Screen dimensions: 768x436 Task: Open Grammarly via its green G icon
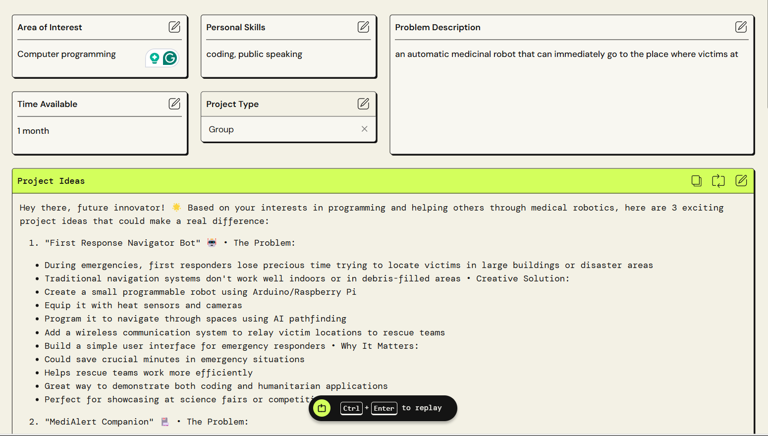click(170, 58)
